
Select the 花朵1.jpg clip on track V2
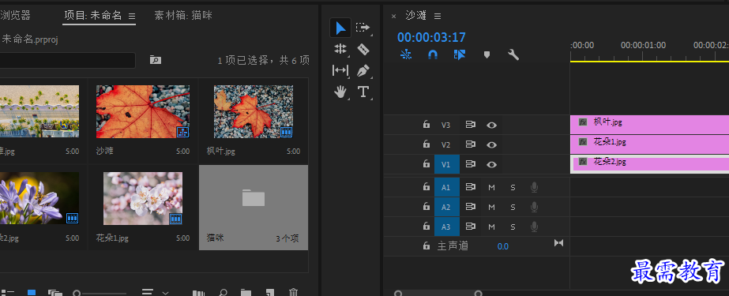click(649, 144)
